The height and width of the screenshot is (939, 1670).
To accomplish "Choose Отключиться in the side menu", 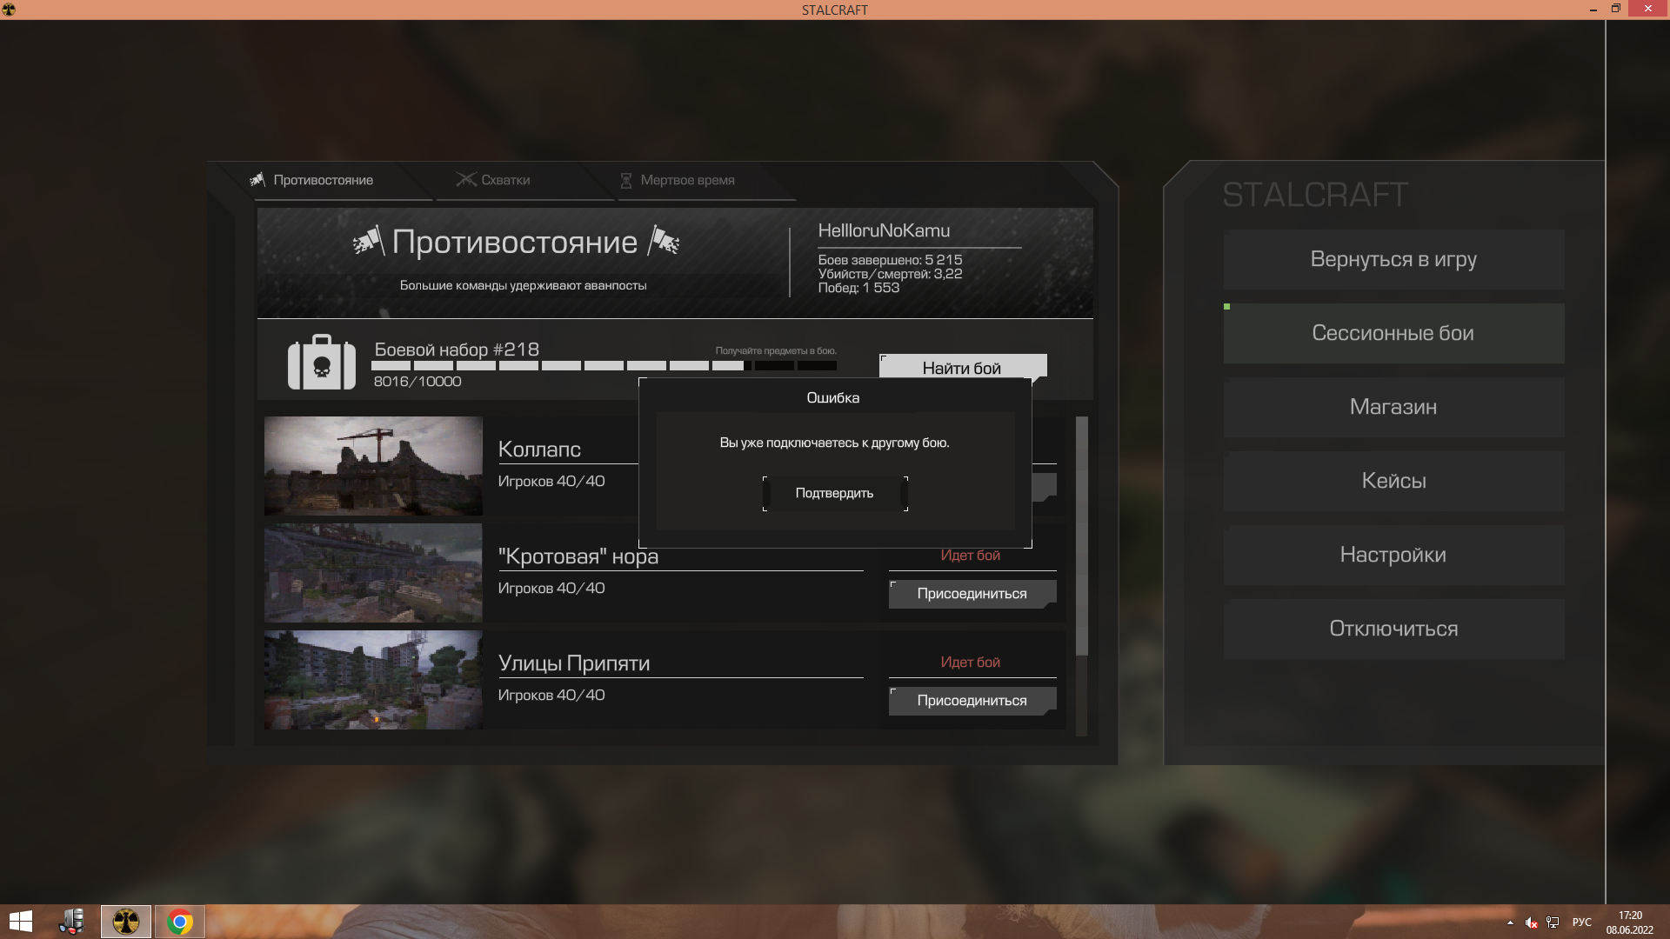I will pyautogui.click(x=1393, y=629).
